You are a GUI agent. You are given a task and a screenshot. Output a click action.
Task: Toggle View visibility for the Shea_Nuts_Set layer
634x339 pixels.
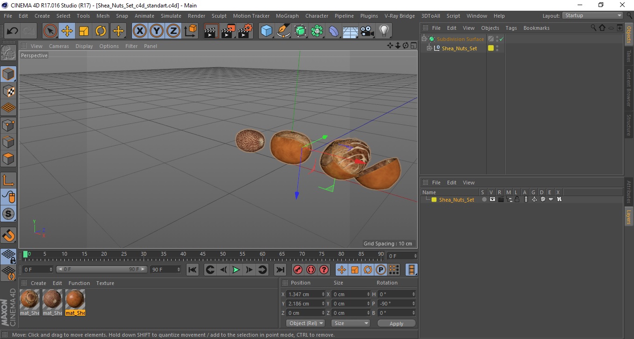coord(492,199)
